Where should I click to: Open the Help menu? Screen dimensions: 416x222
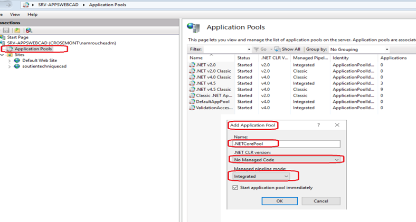(x=32, y=14)
